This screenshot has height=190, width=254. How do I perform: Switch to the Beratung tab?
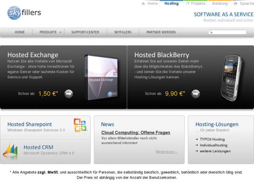pos(220,3)
